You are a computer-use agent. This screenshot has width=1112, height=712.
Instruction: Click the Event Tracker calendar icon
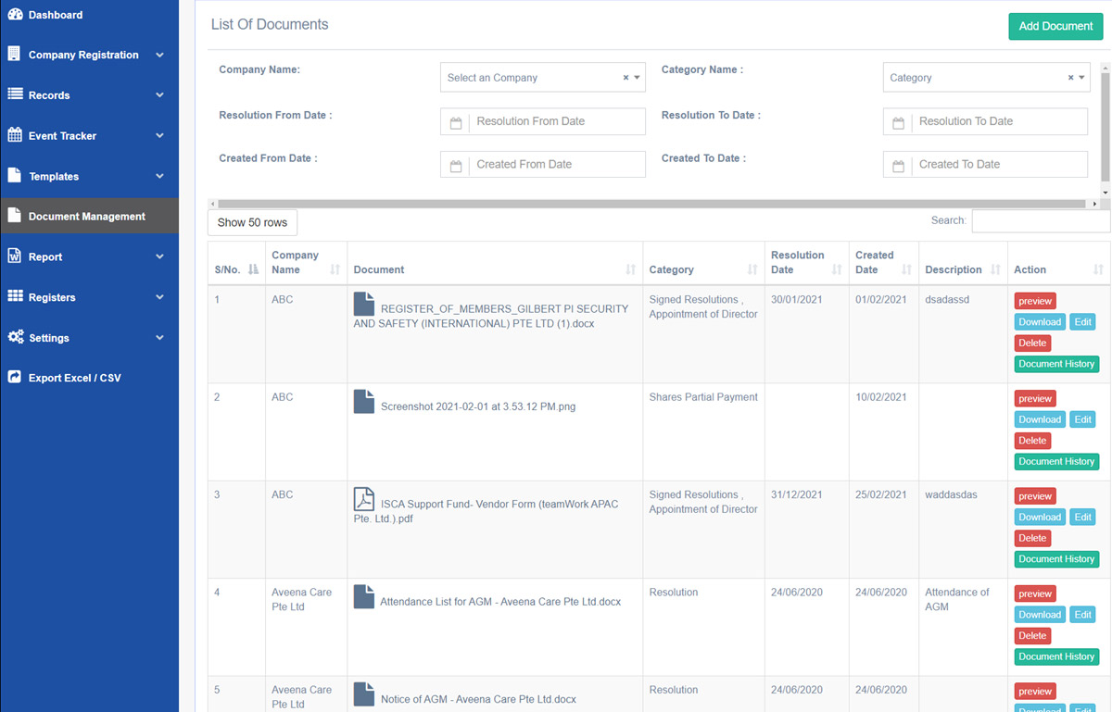point(14,135)
